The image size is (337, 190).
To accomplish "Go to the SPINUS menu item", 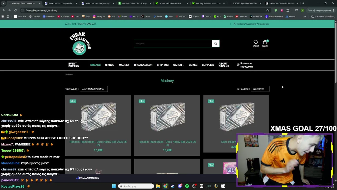I will 110,65.
